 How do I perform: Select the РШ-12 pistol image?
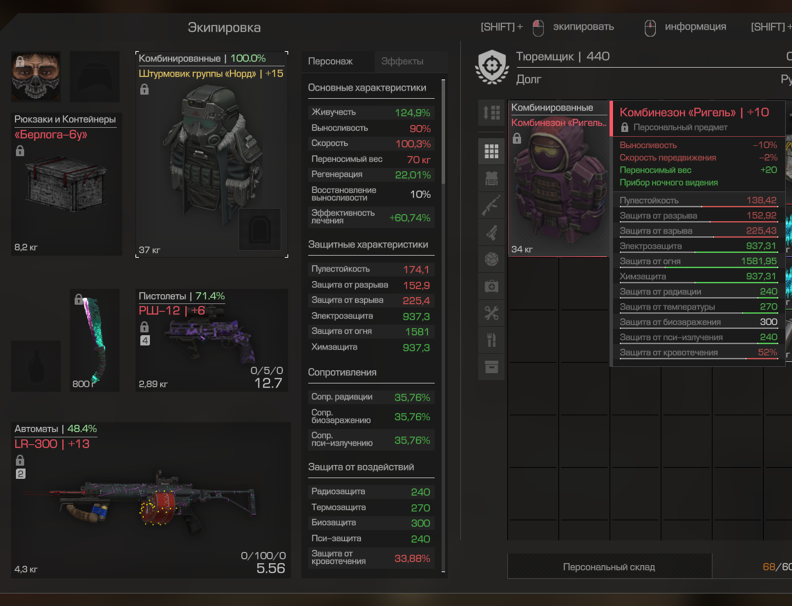[209, 335]
